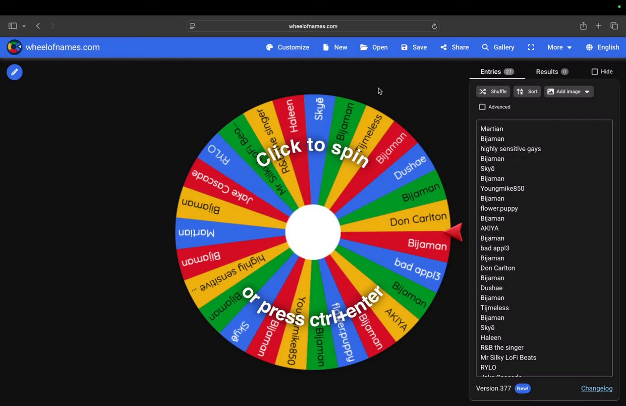This screenshot has height=406, width=626.
Task: Open the Changelog link
Action: (x=597, y=388)
